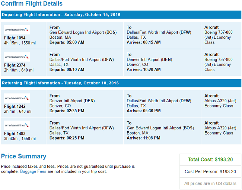Click the Departs 05:00 AM time
The height and width of the screenshot is (190, 242).
click(x=67, y=42)
